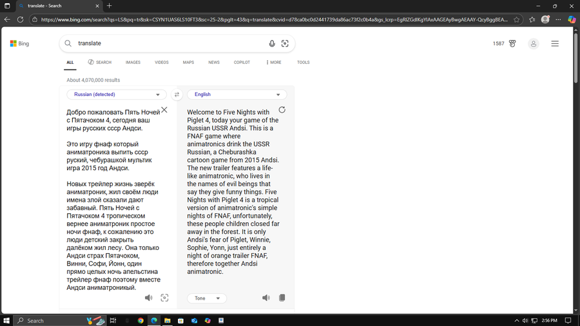Click the translate search input field
The image size is (580, 326).
170,43
